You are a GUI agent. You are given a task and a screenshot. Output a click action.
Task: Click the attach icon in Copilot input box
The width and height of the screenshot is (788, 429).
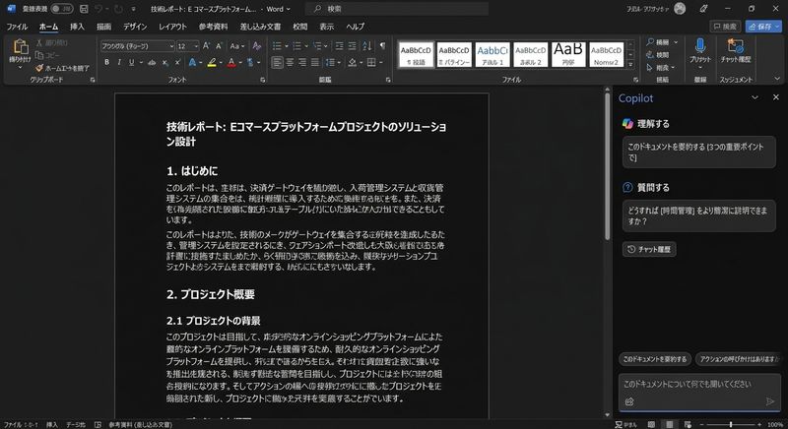point(629,400)
